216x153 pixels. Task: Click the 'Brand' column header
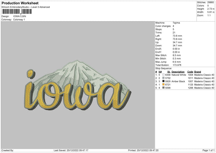(x=198, y=72)
